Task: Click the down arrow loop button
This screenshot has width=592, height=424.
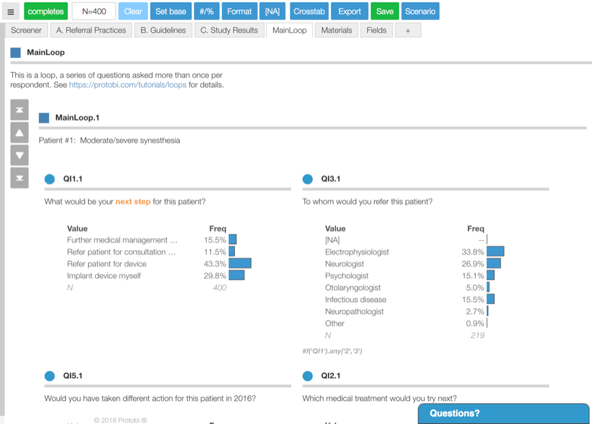Action: coord(19,155)
